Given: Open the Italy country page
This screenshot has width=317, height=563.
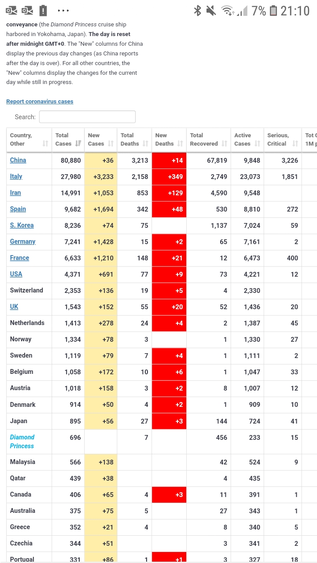Looking at the screenshot, I should pos(16,176).
